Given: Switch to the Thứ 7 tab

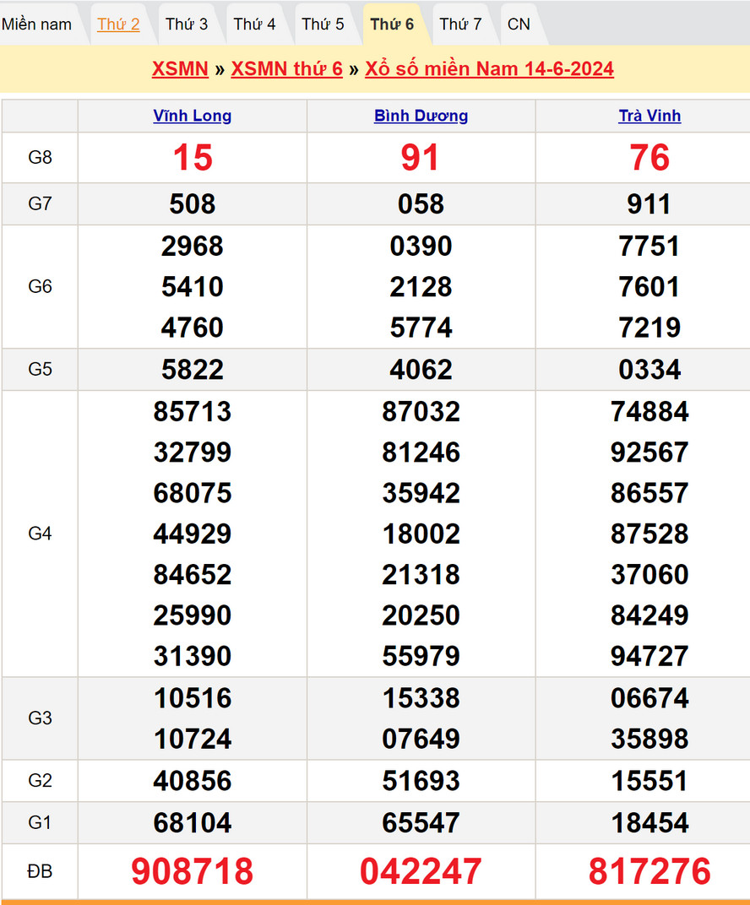Looking at the screenshot, I should 460,24.
